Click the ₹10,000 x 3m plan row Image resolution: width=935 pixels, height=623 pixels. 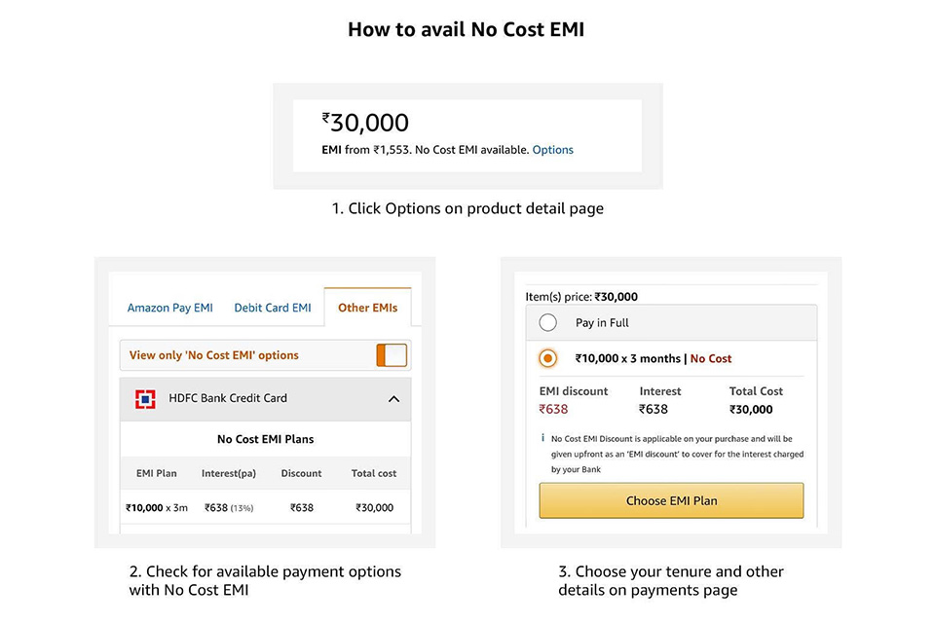click(265, 507)
